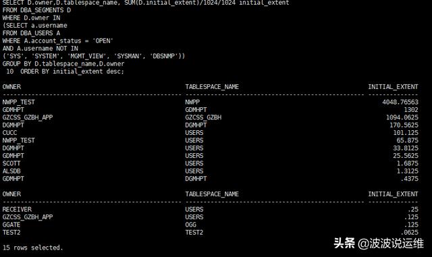Click owner GZCSS_GZBH_APP in the USERS row

(x=28, y=217)
